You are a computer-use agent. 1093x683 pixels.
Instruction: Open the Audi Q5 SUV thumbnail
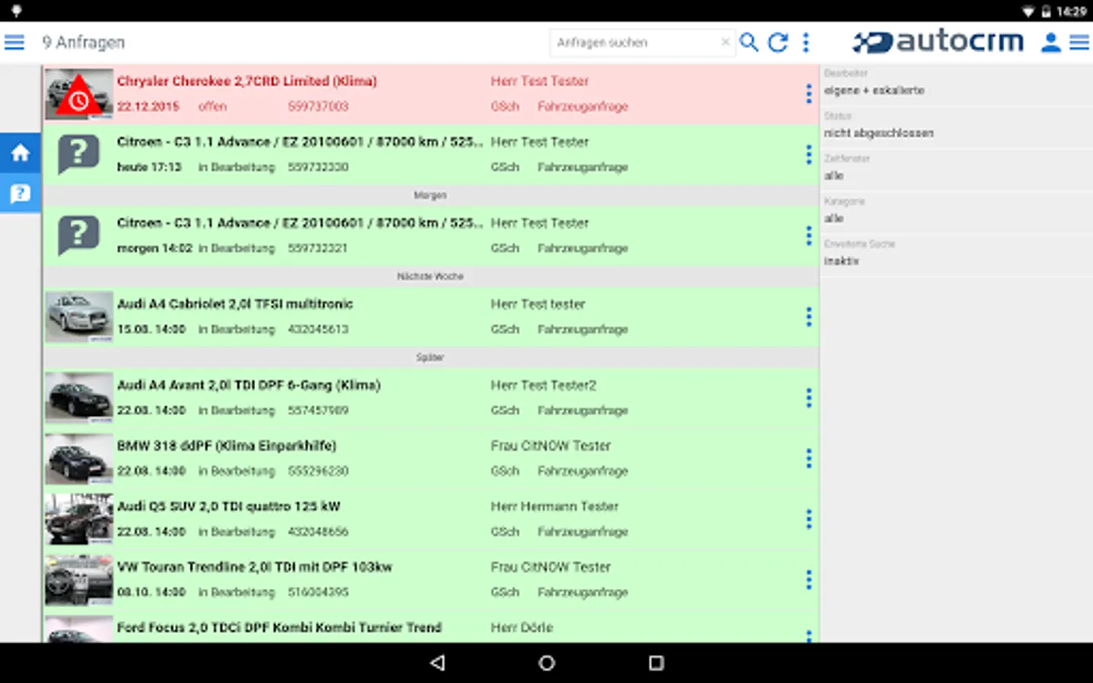coord(79,519)
